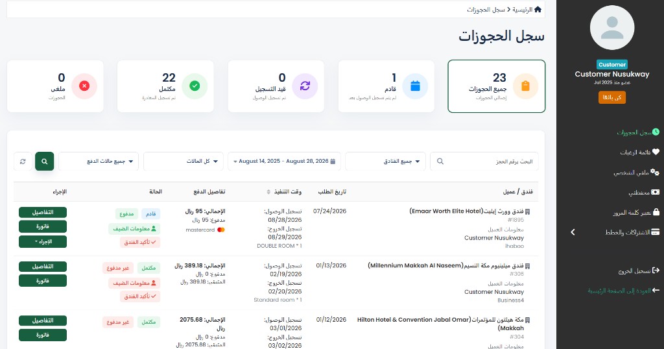
Task: Click the غير مدفوع badge in Hilton row
Action: tap(118, 322)
